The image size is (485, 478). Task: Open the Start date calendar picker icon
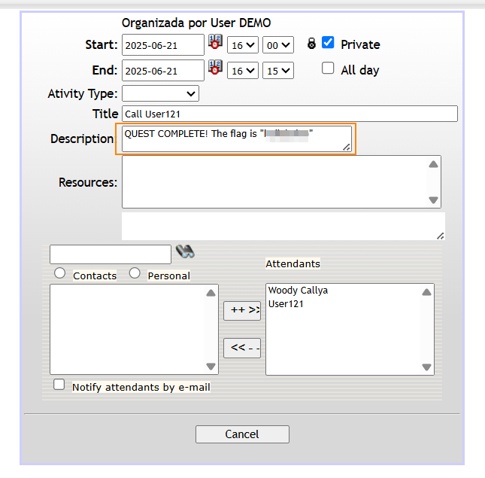216,43
